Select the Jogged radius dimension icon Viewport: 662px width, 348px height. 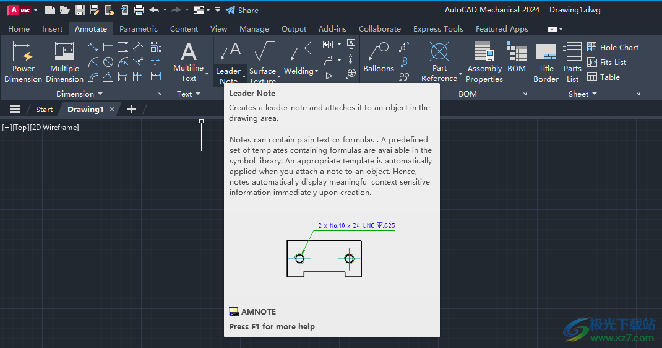pyautogui.click(x=123, y=62)
